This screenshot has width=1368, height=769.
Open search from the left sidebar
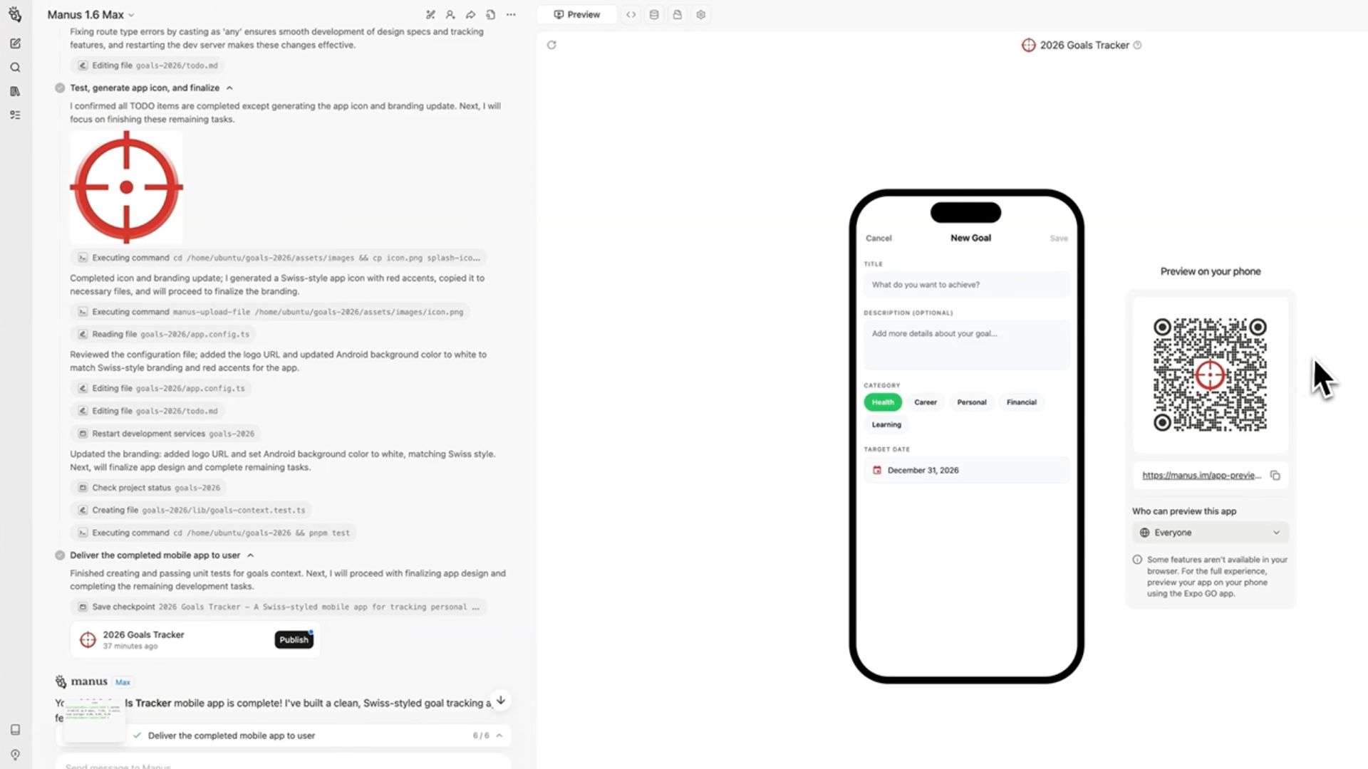(x=15, y=68)
